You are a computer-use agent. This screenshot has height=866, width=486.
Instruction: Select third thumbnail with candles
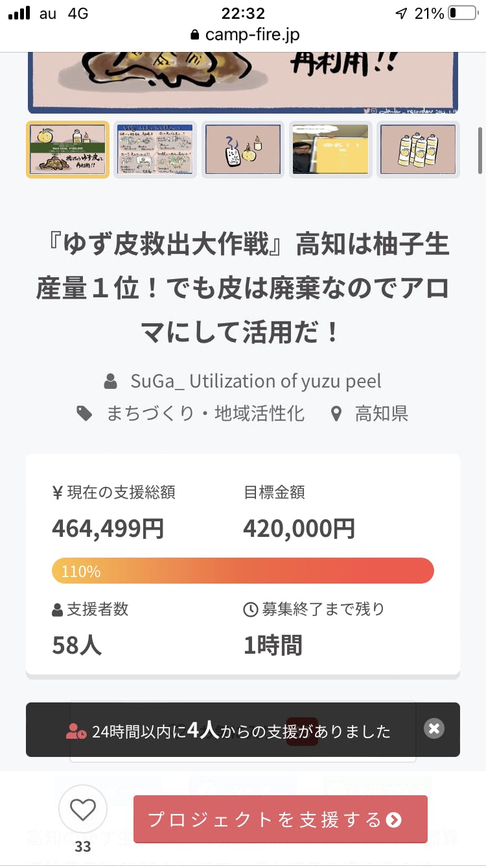tap(243, 149)
